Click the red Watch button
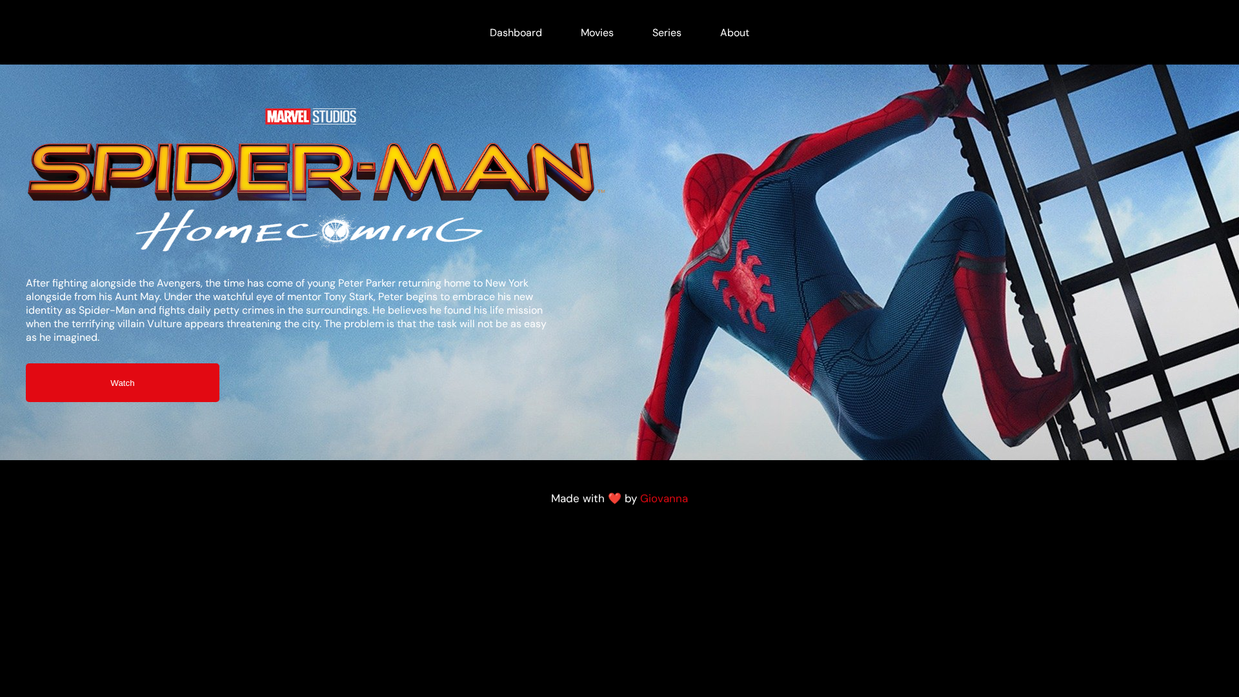The width and height of the screenshot is (1239, 697). pyautogui.click(x=123, y=383)
